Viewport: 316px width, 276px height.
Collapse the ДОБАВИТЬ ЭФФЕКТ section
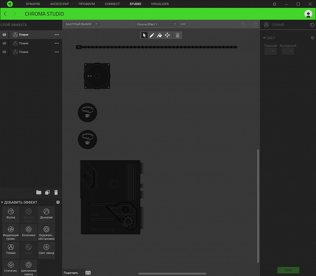pos(2,202)
